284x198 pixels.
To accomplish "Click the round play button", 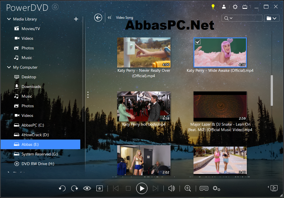I will click(142, 188).
